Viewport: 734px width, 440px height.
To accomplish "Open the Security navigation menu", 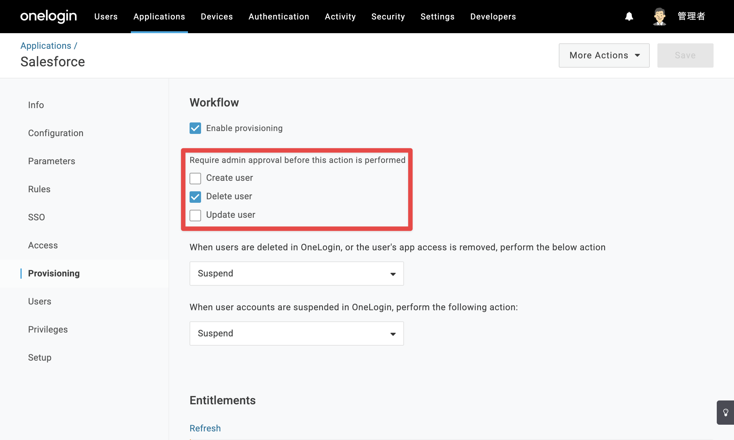I will click(388, 17).
